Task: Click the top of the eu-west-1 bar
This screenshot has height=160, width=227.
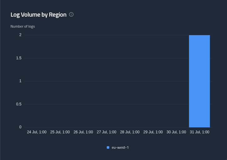Action: [199, 35]
